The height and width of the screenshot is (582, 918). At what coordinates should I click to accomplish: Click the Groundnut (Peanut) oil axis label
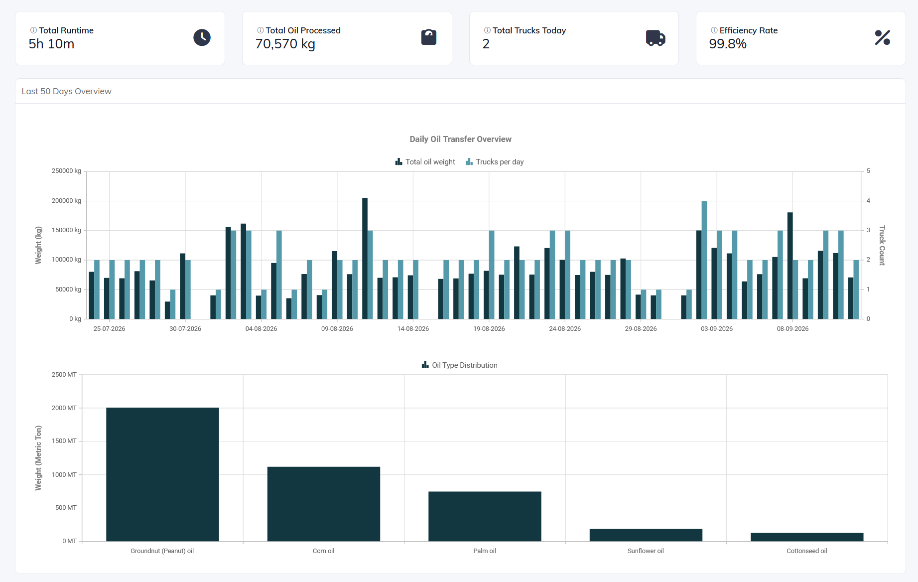coord(162,551)
